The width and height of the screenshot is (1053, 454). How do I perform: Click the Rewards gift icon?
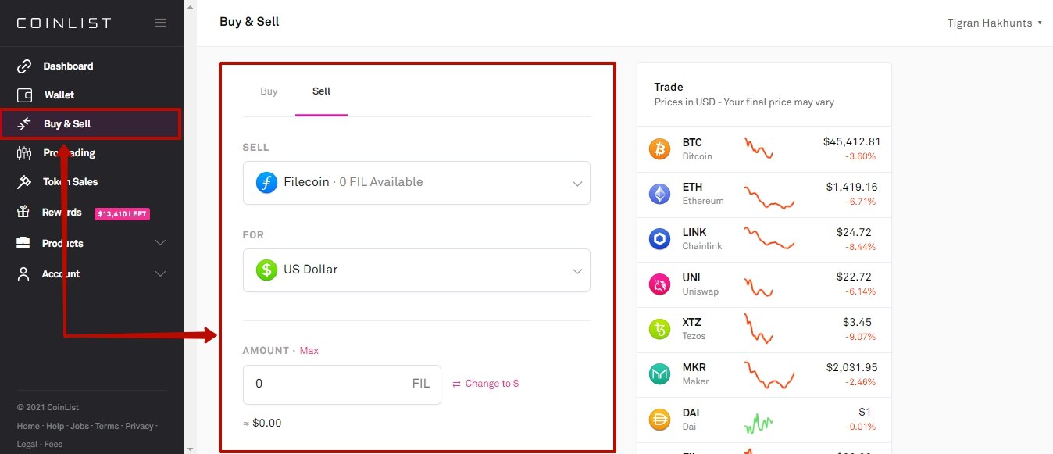click(24, 212)
